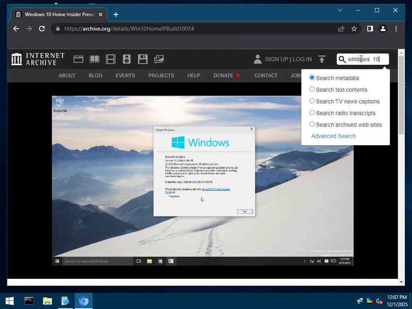Select Search archived web sites option
The image size is (412, 309).
312,124
